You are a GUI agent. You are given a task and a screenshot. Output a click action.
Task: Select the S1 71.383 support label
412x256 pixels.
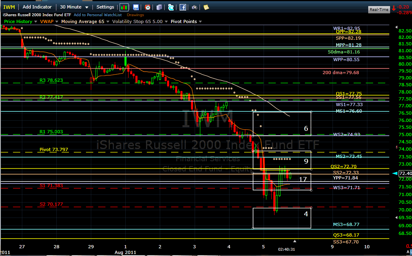(x=51, y=186)
